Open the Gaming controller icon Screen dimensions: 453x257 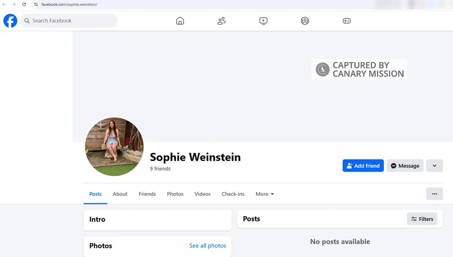(347, 21)
